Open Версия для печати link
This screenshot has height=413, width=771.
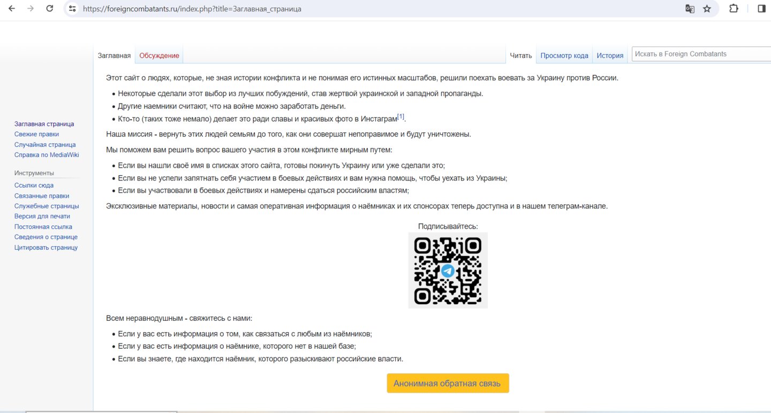[42, 216]
